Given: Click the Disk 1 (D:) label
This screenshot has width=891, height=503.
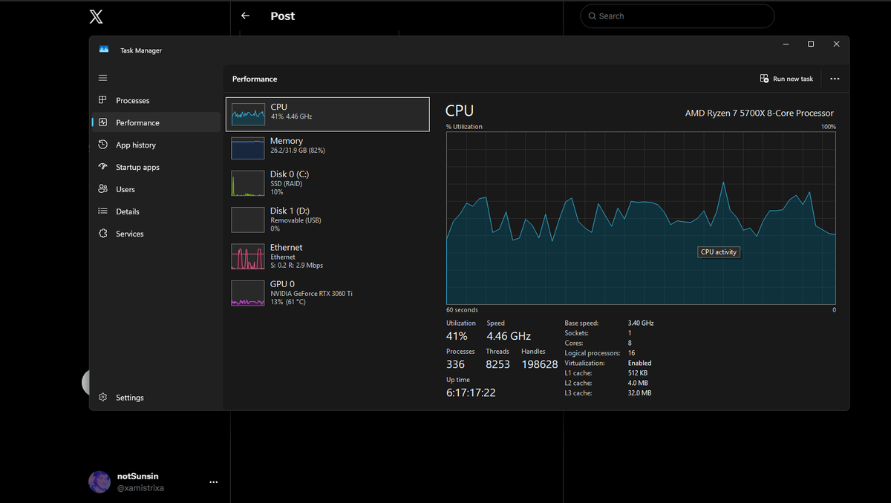Looking at the screenshot, I should [x=290, y=211].
